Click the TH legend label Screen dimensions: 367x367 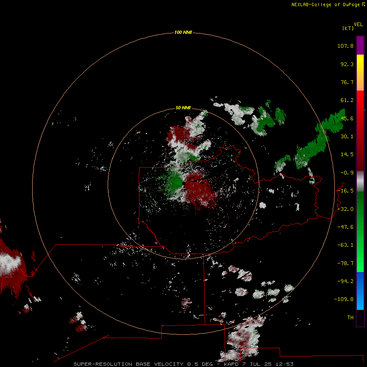350,318
